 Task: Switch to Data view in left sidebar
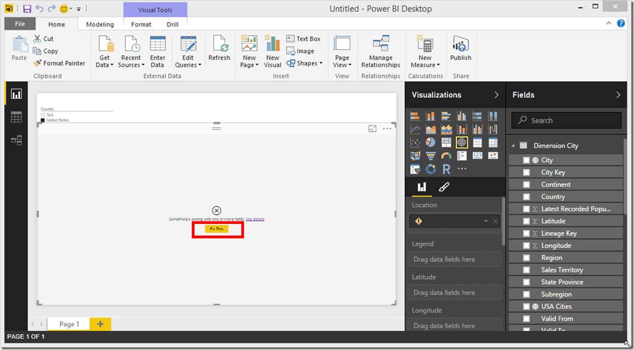[16, 117]
